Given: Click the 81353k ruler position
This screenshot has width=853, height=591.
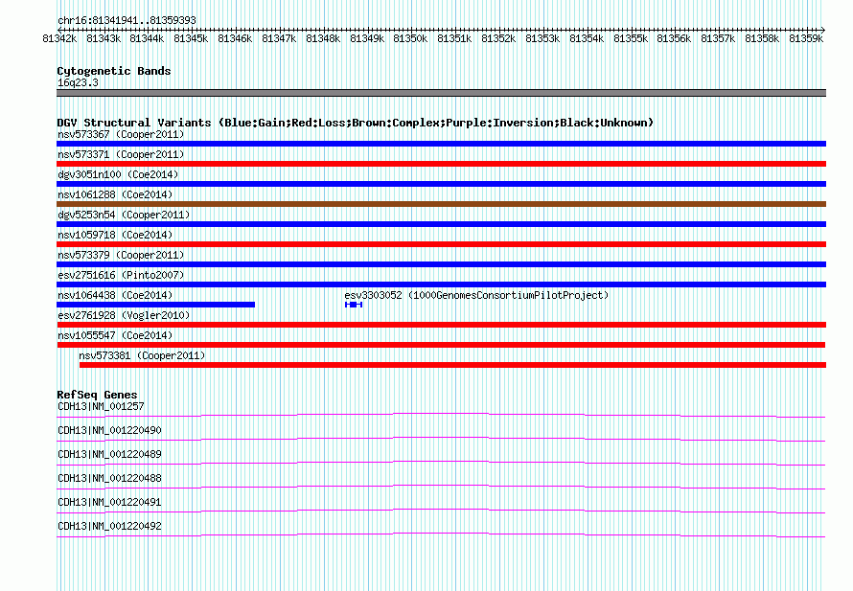Looking at the screenshot, I should point(542,38).
